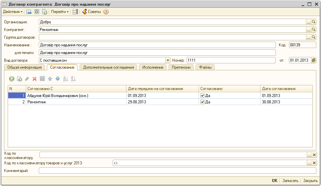Open the calendar picker next to date 01.01.2013
The height and width of the screenshot is (186, 321).
point(314,60)
